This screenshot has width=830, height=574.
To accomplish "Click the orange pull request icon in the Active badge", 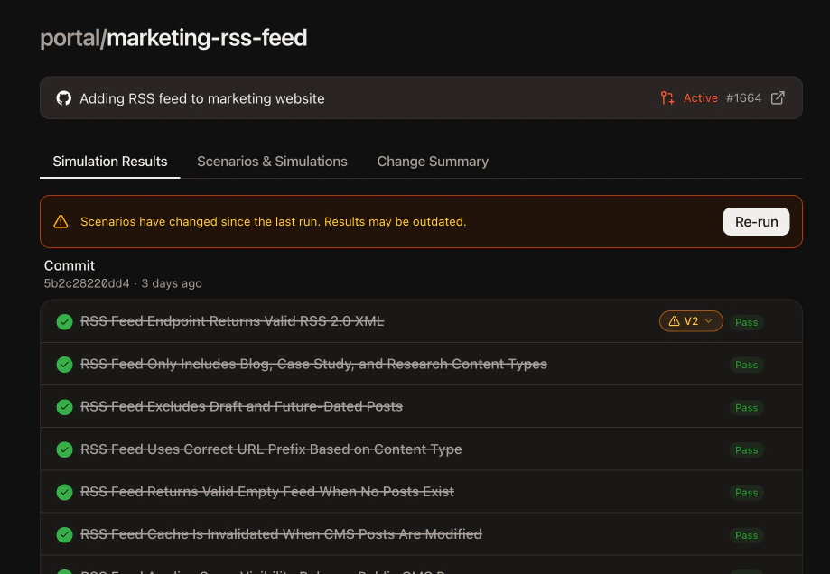I will click(x=667, y=98).
